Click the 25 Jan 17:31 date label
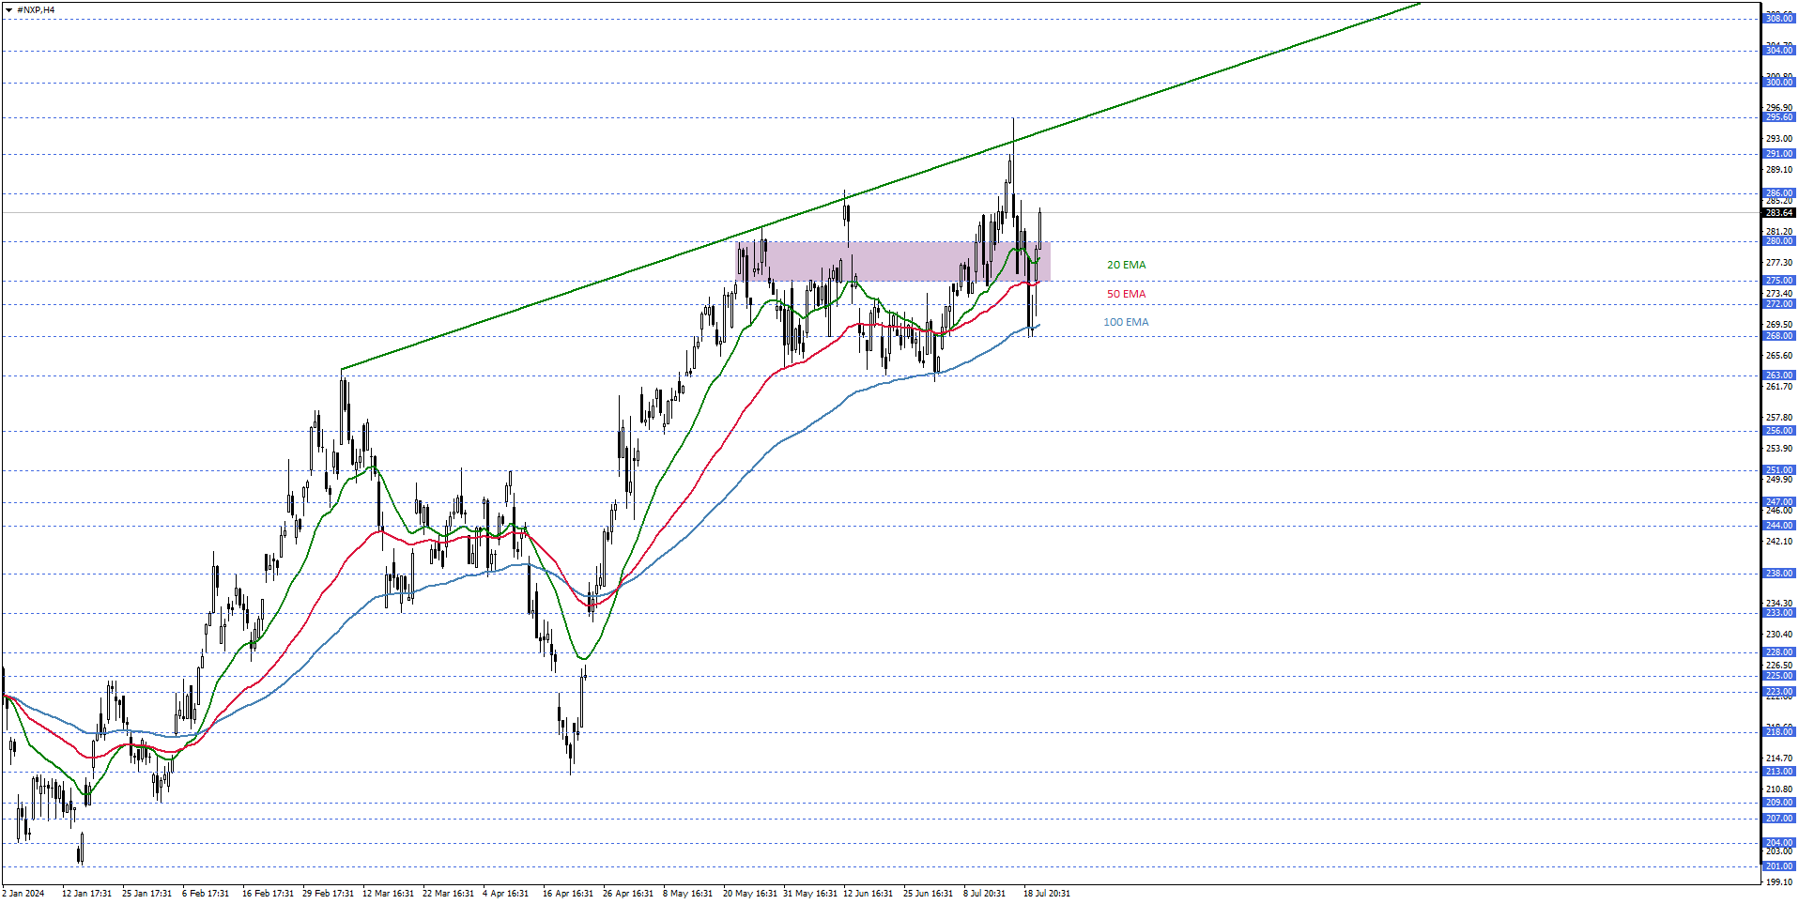1799x904 pixels. pyautogui.click(x=146, y=894)
